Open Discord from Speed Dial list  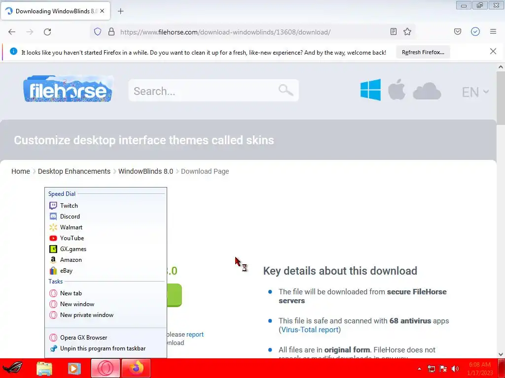click(106, 217)
